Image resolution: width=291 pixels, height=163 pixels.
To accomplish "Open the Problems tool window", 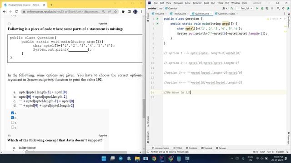I will (x=191, y=148).
